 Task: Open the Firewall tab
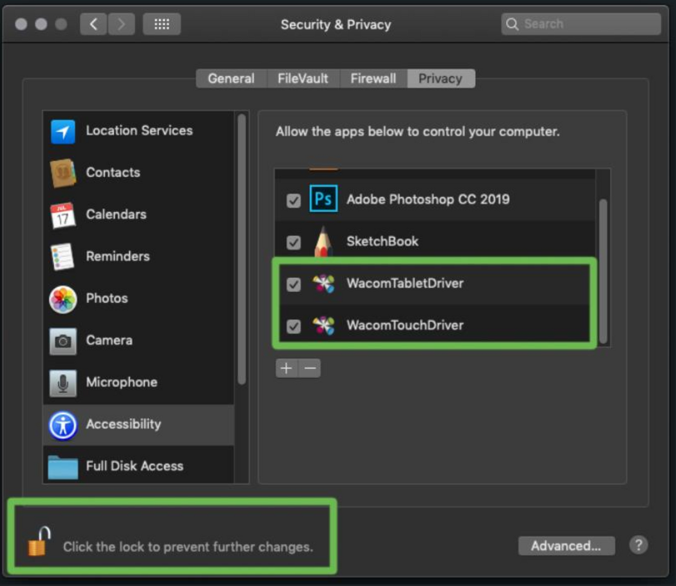click(373, 79)
